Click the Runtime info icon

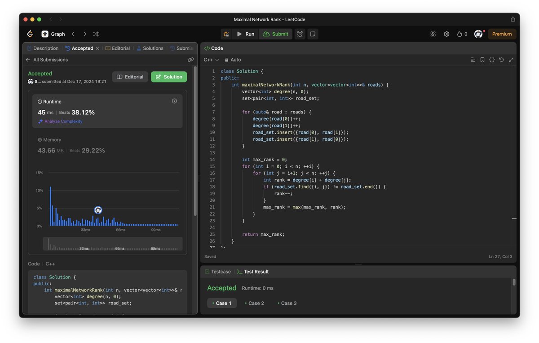[174, 101]
